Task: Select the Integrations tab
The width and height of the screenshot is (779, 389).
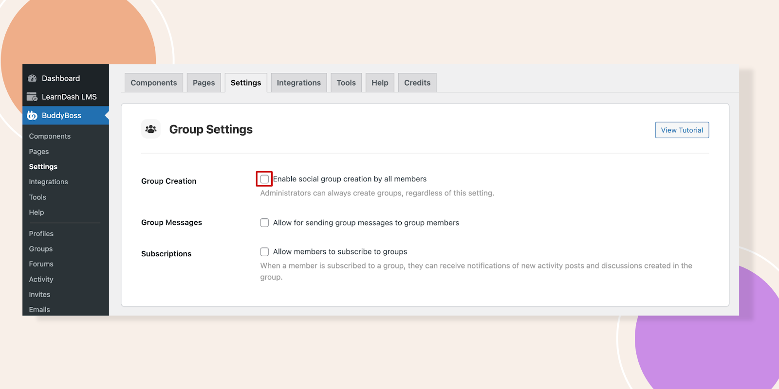Action: pos(298,83)
